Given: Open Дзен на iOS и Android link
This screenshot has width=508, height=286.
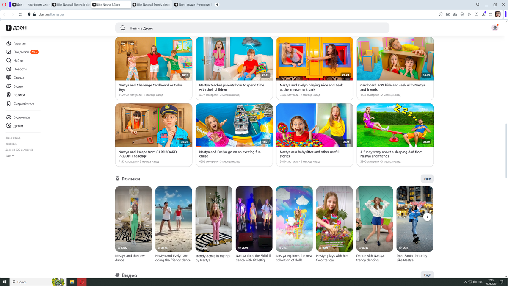Looking at the screenshot, I should [19, 150].
